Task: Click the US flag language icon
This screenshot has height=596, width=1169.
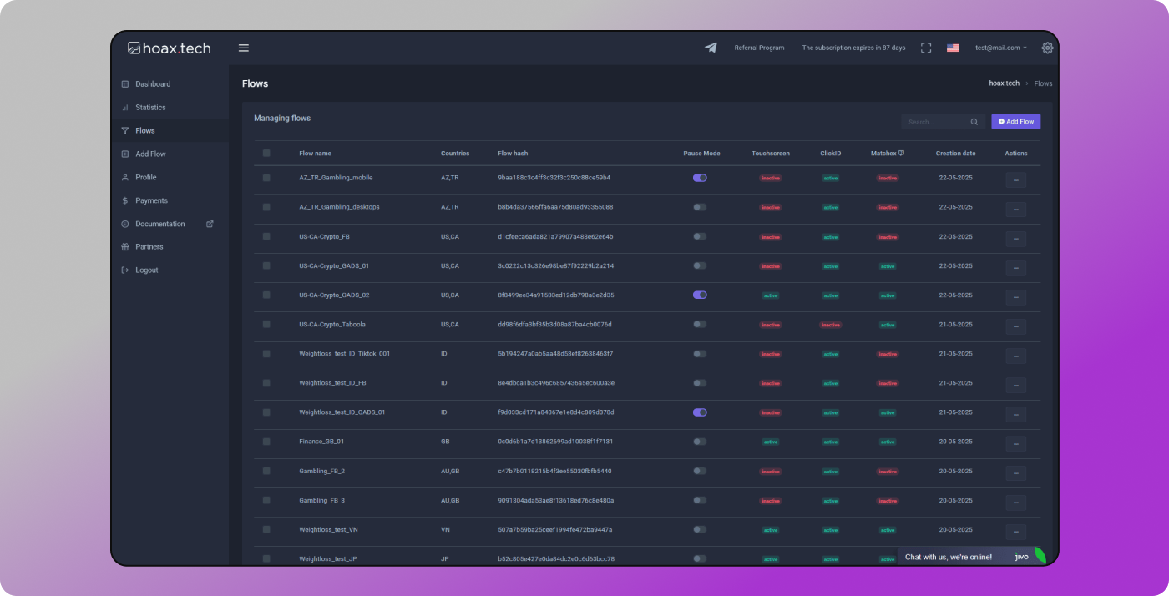Action: [953, 48]
